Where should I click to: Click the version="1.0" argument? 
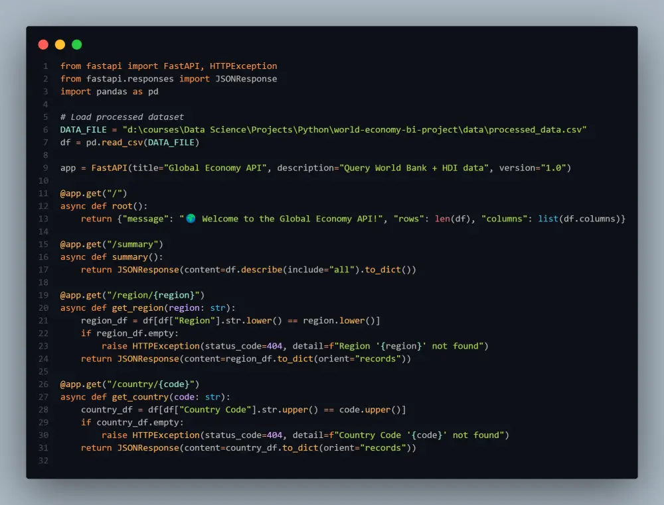[x=533, y=168]
